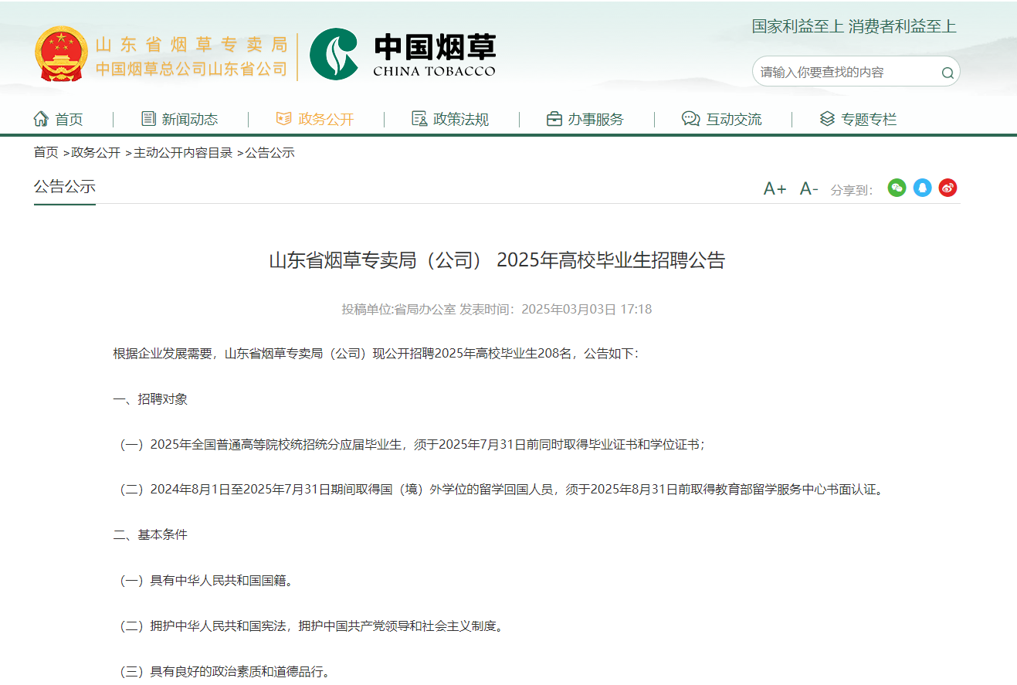Click the line about 留学回国人员 certification
The height and width of the screenshot is (685, 1017).
coord(500,490)
